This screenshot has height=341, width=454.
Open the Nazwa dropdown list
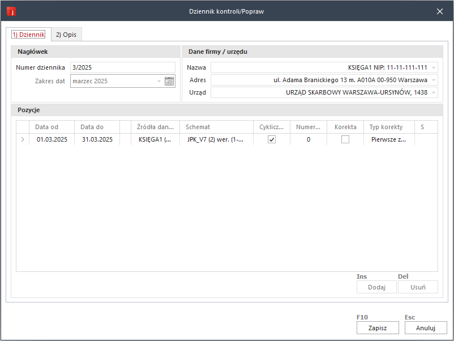pyautogui.click(x=434, y=67)
